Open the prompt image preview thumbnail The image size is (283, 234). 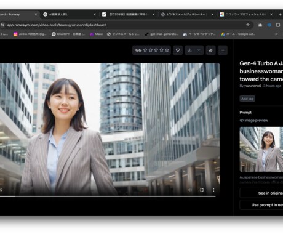[261, 149]
